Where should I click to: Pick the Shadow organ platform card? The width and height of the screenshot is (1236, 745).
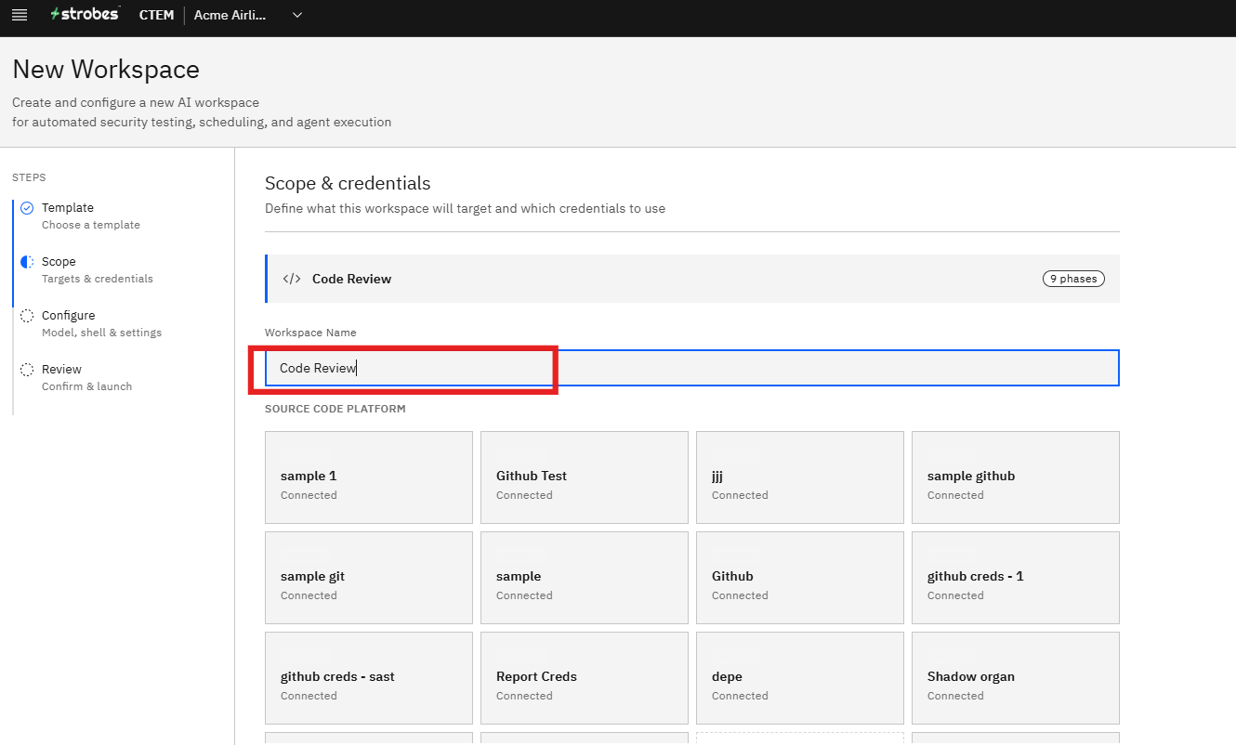click(x=1016, y=678)
